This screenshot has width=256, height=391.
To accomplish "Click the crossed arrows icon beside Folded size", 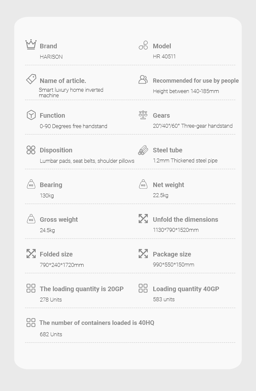I will [31, 254].
